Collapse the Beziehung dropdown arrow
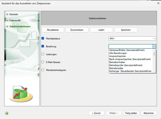 click(x=154, y=46)
